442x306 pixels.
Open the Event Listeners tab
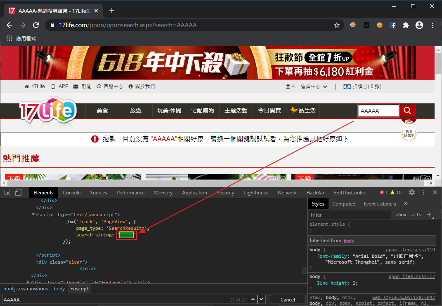pos(380,203)
